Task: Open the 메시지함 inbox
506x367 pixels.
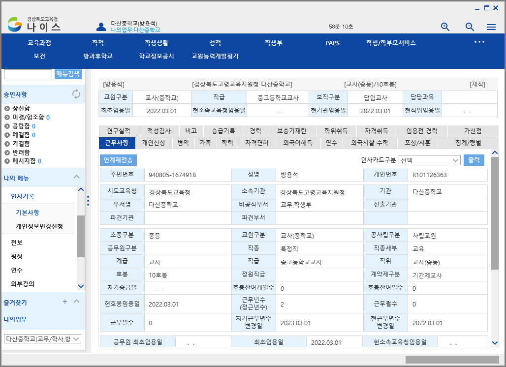Action: 27,161
